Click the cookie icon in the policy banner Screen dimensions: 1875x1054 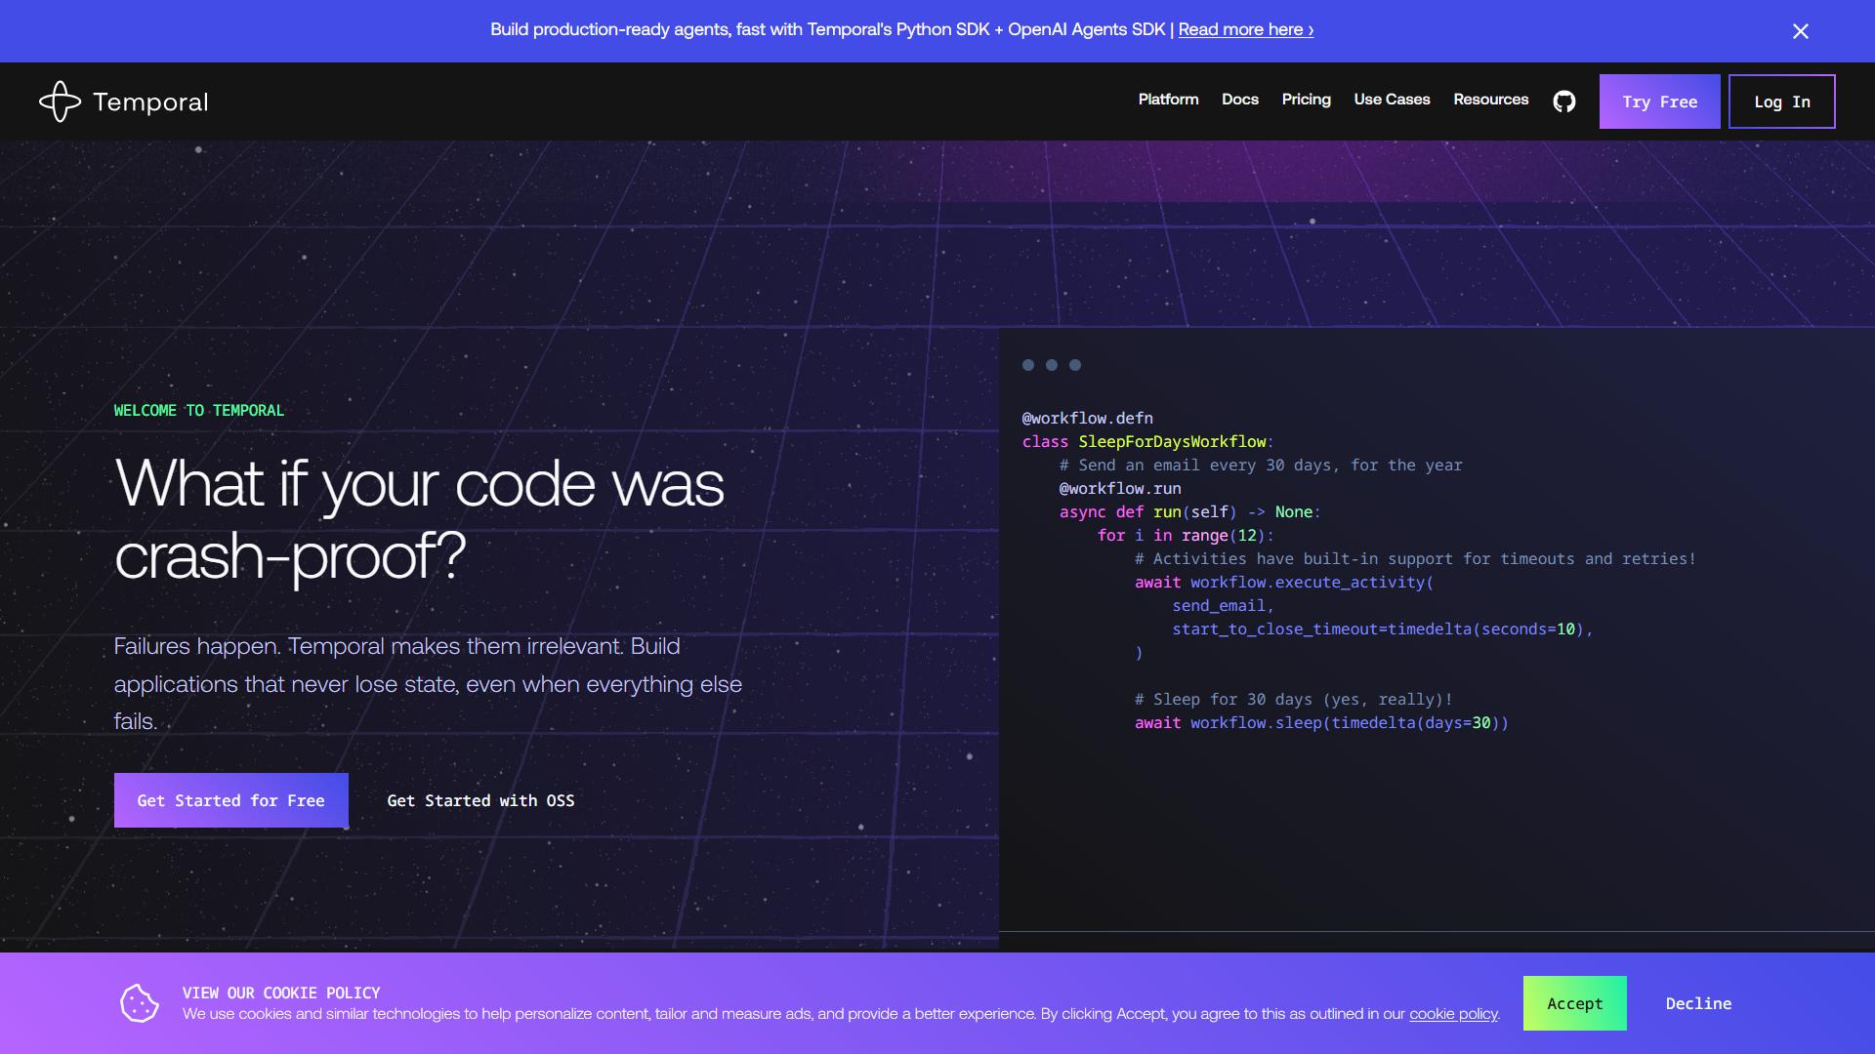click(139, 1003)
